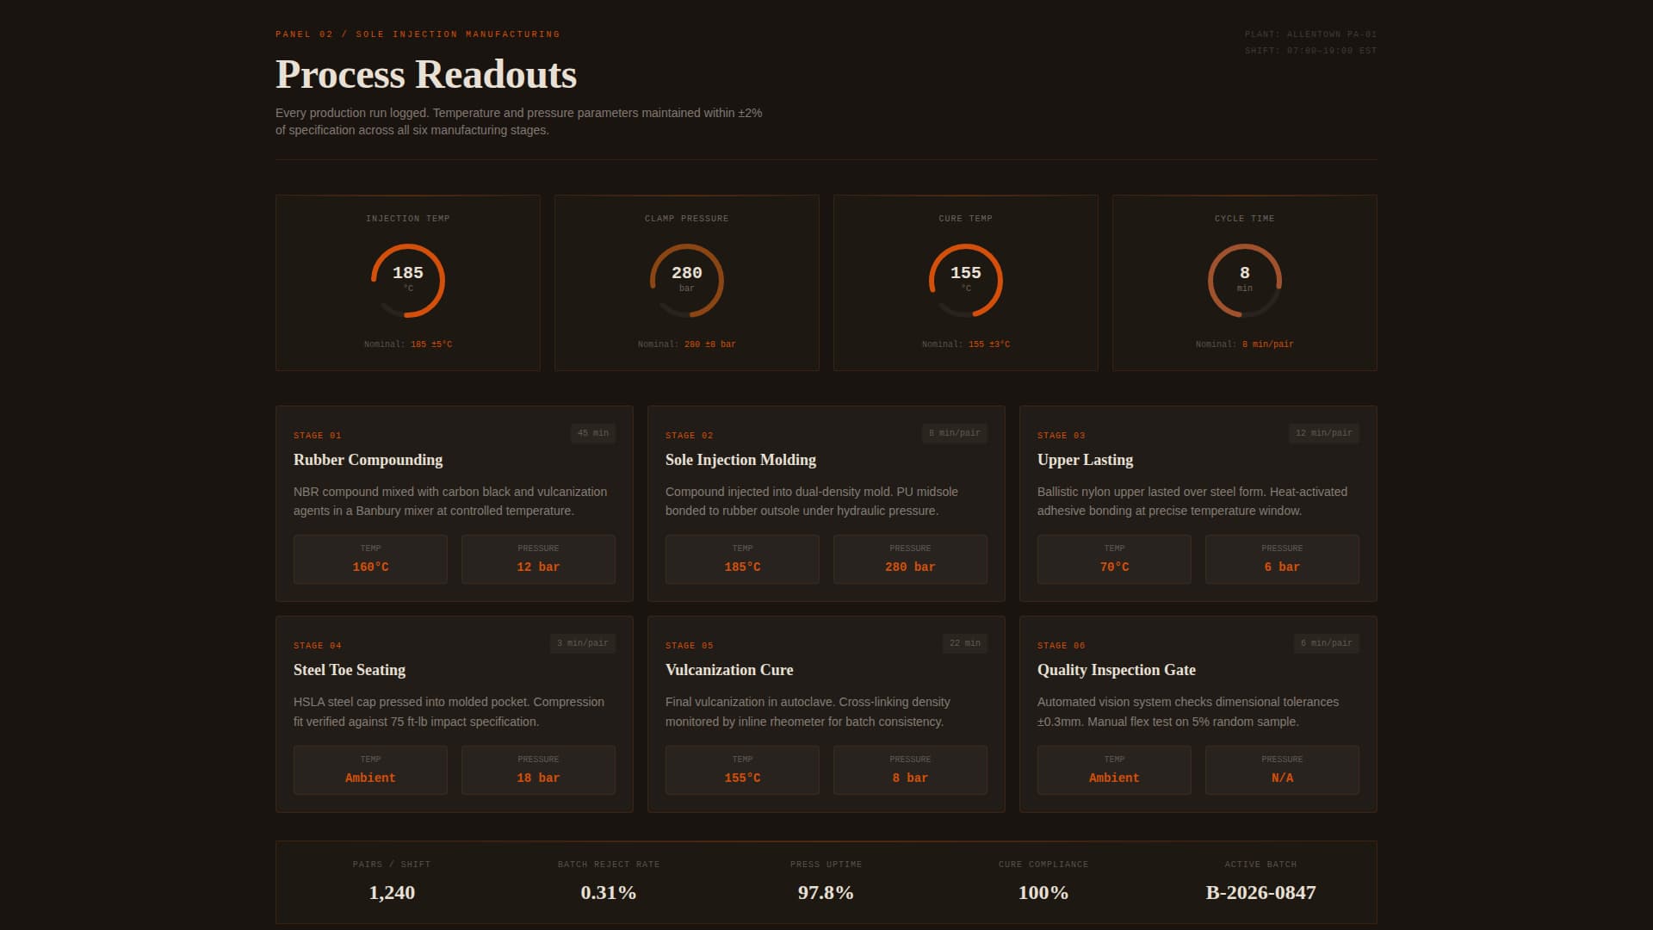Viewport: 1653px width, 930px height.
Task: Click the 1,240 pairs per shift stat
Action: coord(391,893)
